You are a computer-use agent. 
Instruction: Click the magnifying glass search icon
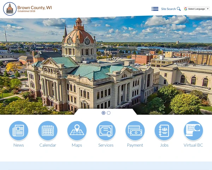click(x=179, y=9)
